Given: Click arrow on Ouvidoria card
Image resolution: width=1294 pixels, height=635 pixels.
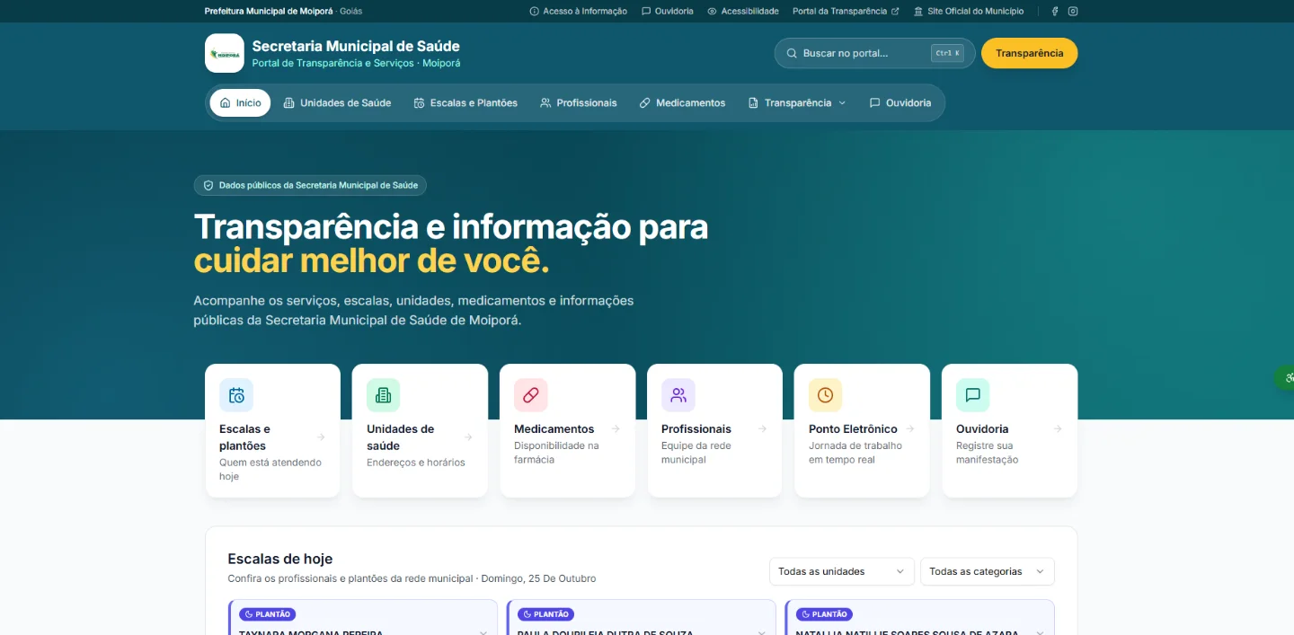Looking at the screenshot, I should point(1058,429).
